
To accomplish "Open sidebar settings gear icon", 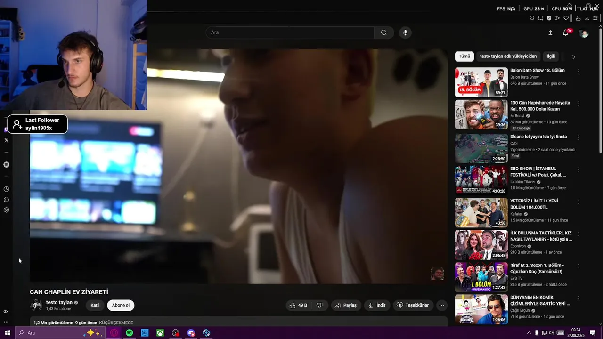I will click(6, 210).
